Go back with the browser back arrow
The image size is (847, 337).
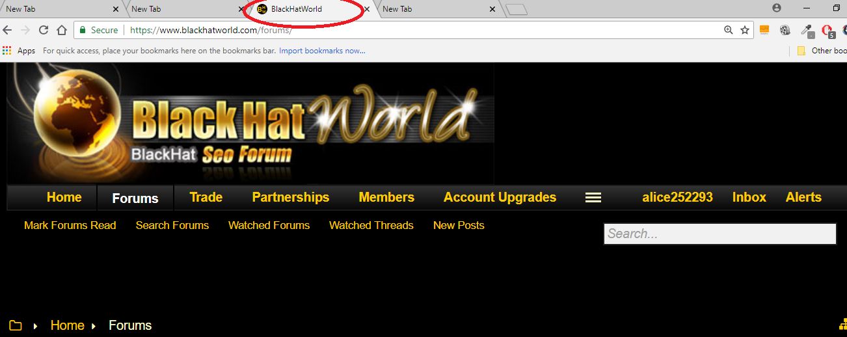pyautogui.click(x=8, y=30)
